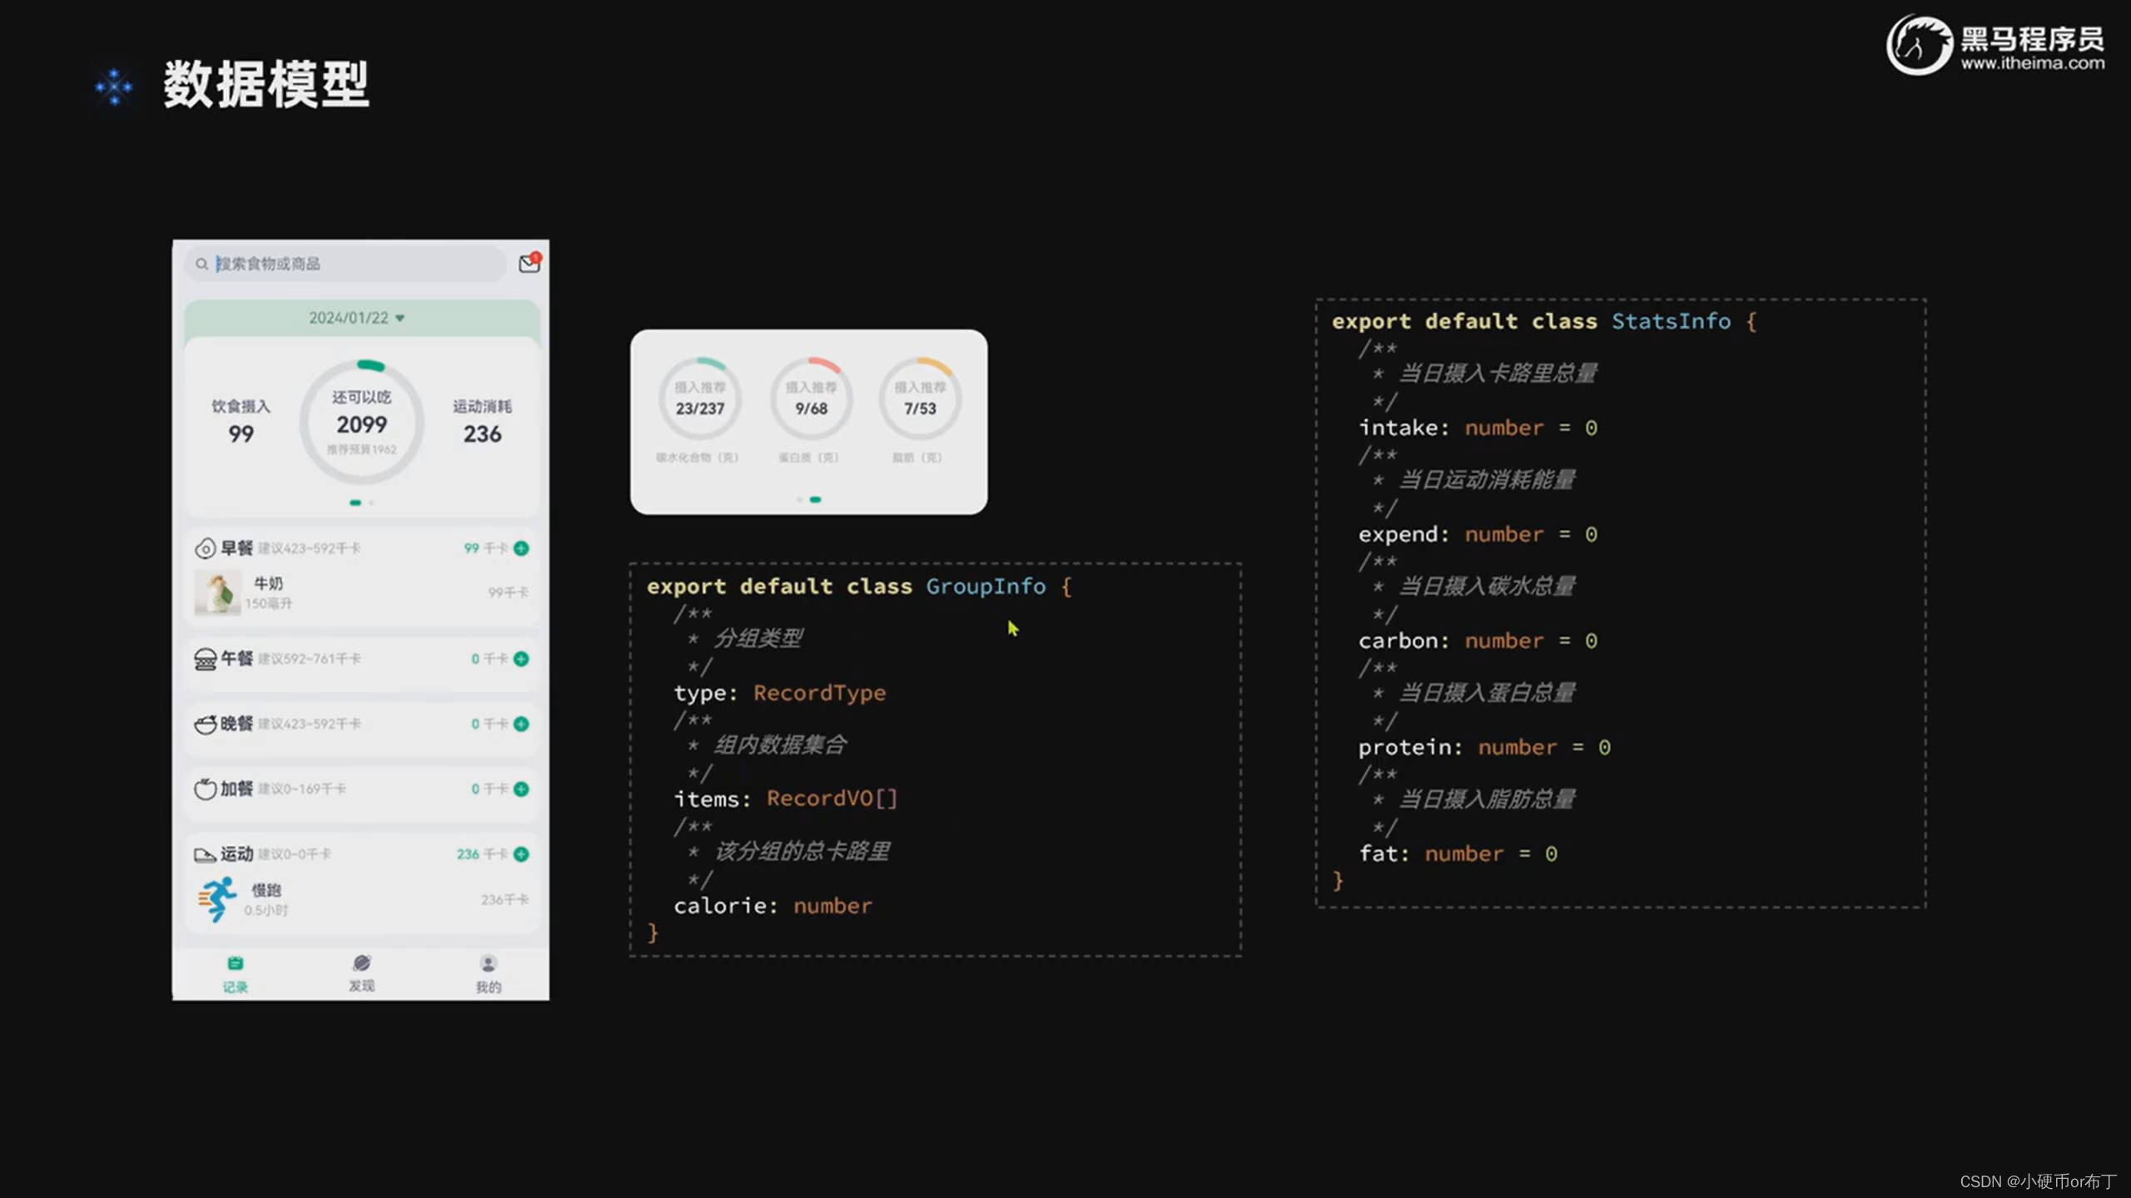The height and width of the screenshot is (1198, 2131).
Task: Click the search magnifier icon
Action: click(201, 264)
